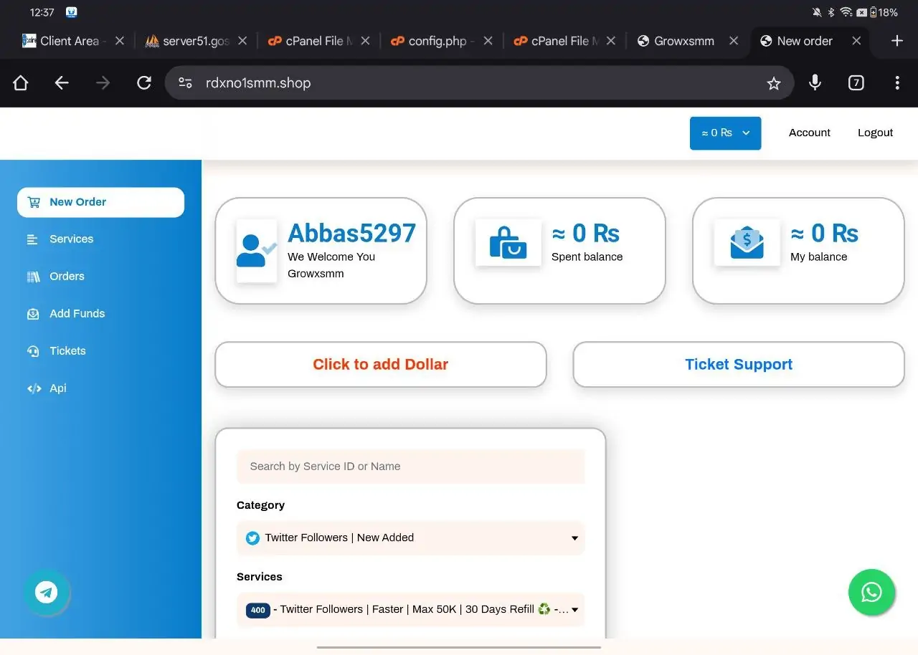Switch to the config.php browser tab

coord(436,41)
